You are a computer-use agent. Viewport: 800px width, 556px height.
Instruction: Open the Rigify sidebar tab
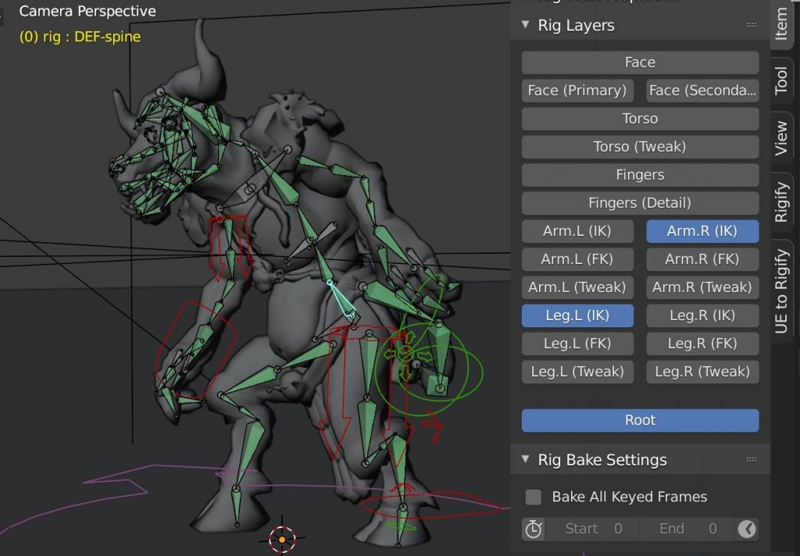click(781, 202)
